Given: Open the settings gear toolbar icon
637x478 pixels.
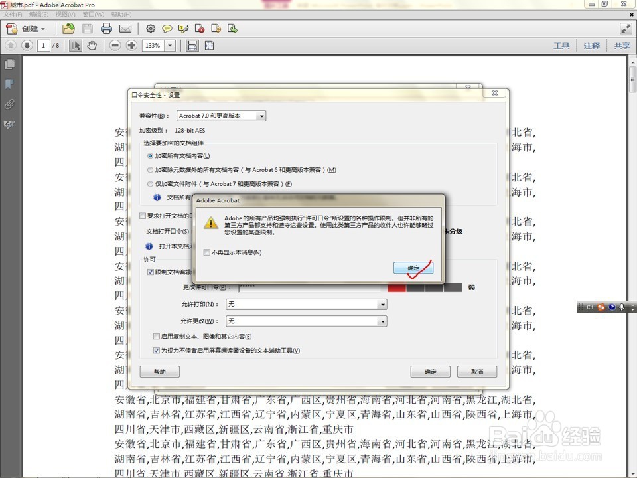Looking at the screenshot, I should (x=151, y=29).
